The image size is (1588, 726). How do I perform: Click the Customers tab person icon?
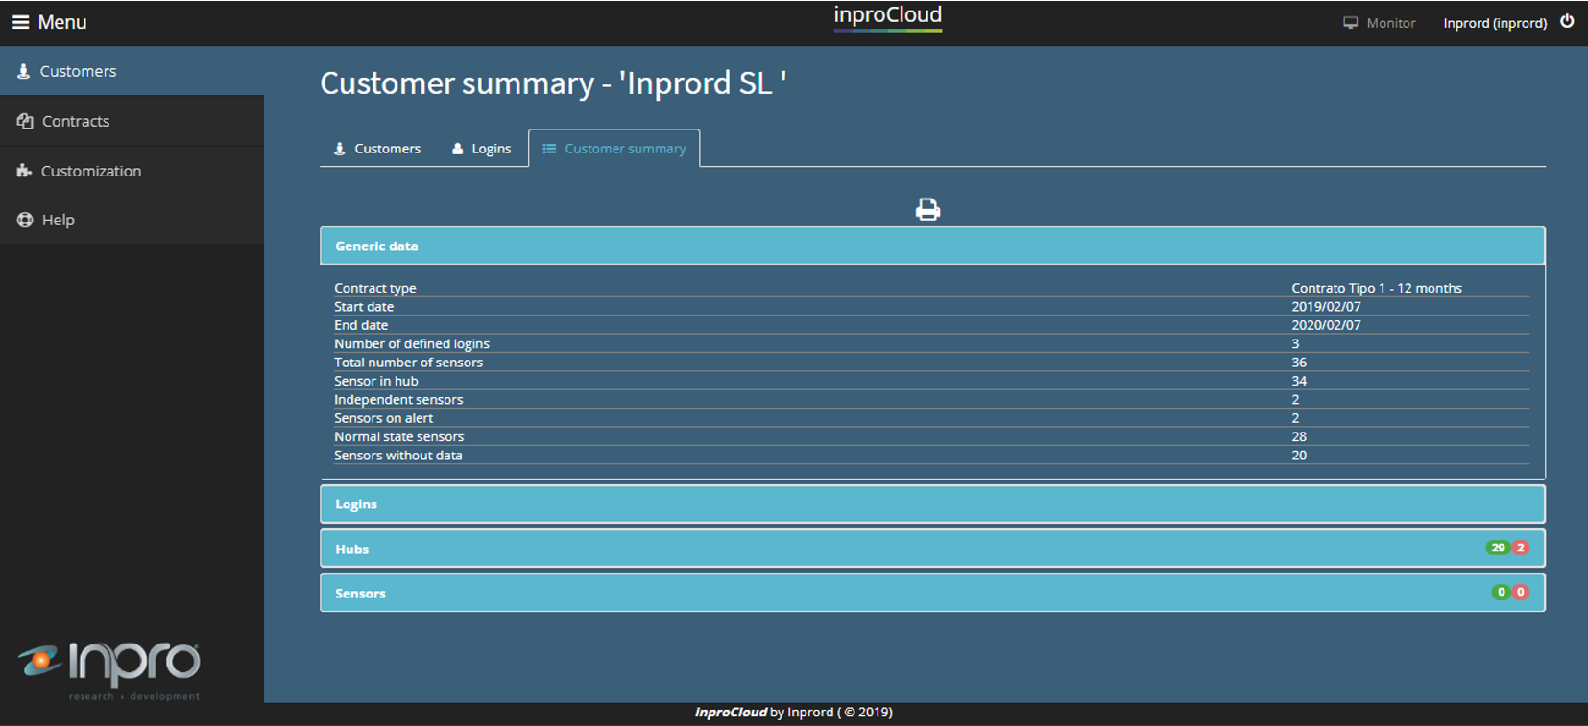pyautogui.click(x=340, y=149)
